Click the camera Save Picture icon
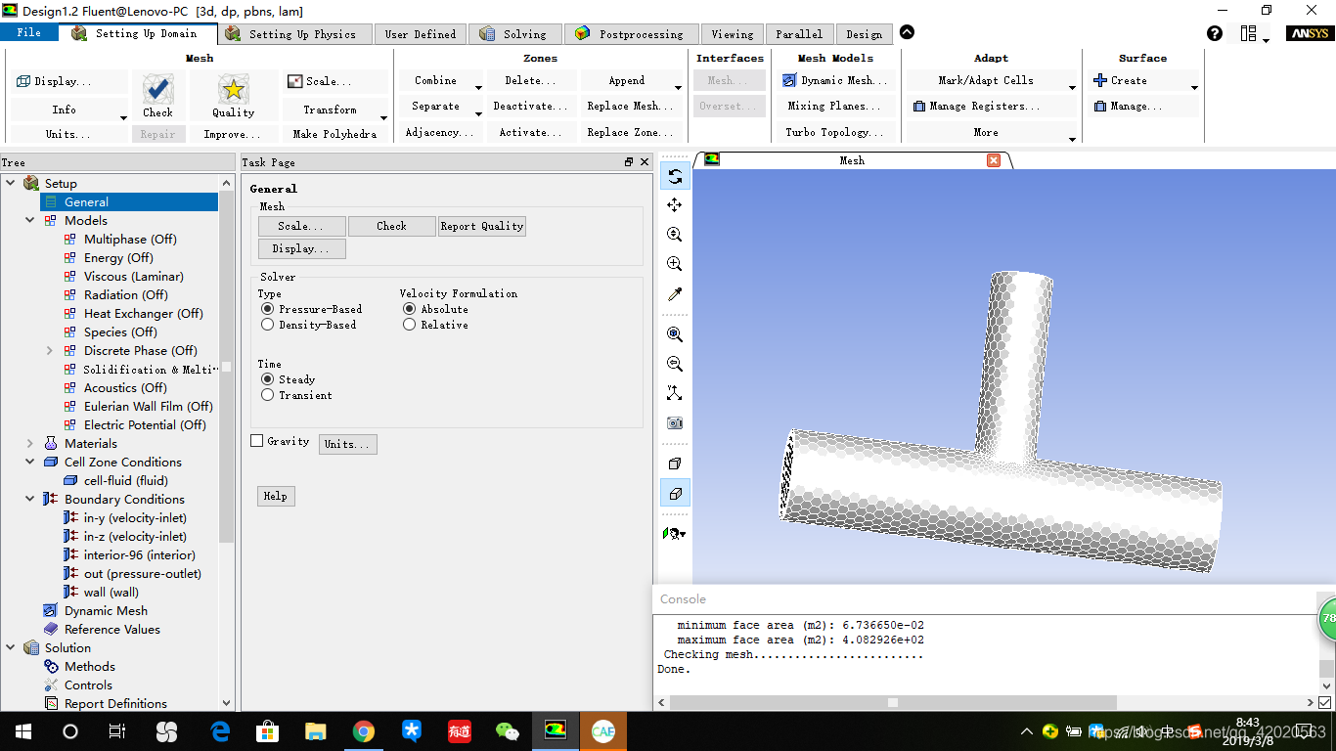Image resolution: width=1336 pixels, height=751 pixels. point(675,423)
